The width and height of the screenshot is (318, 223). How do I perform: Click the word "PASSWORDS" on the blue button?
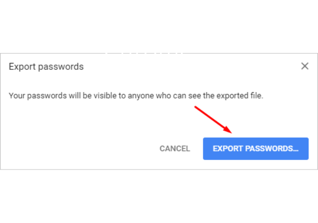click(x=269, y=149)
